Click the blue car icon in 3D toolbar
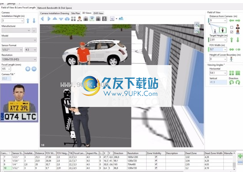The height and width of the screenshot is (172, 243). 121,19
